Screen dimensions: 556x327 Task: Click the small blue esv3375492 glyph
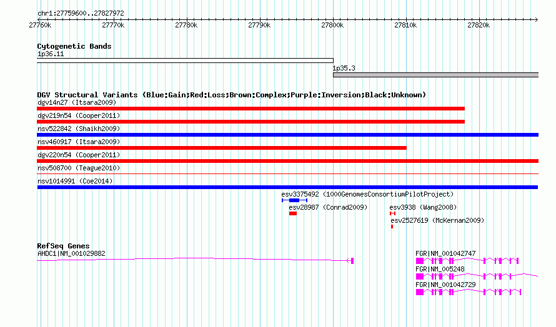pos(294,200)
